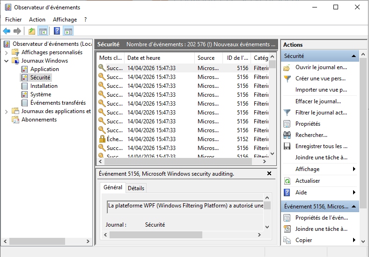
Task: Click the green Actualiser refresh icon
Action: 287,181
